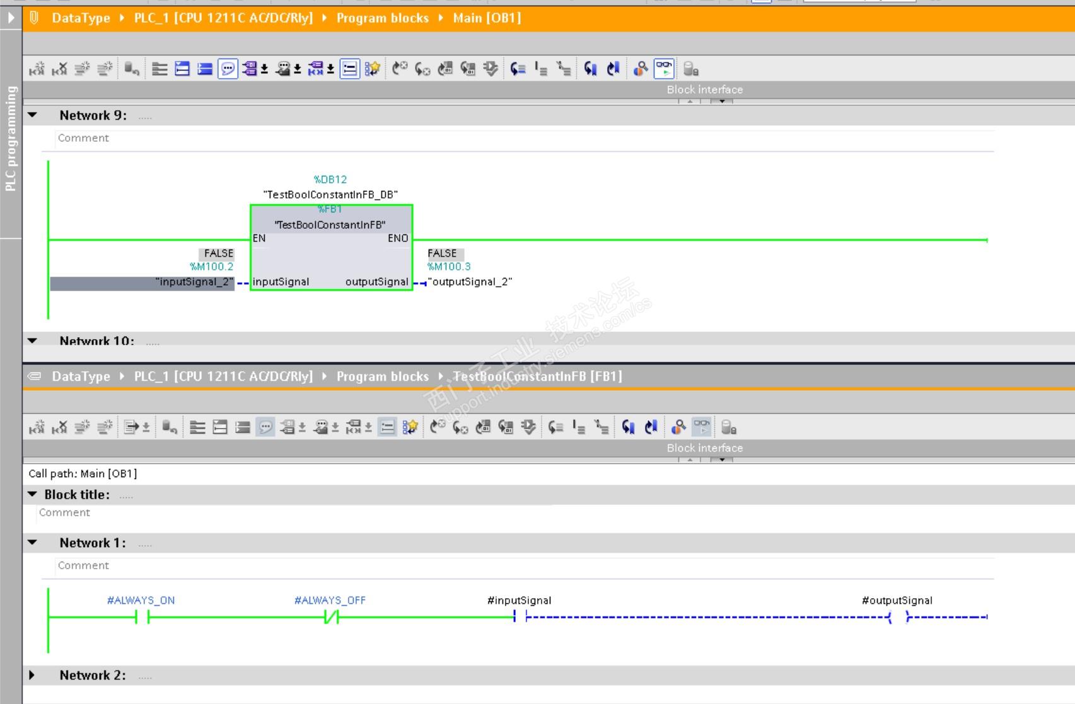Select the "inputSignal_2" operand on the FB call
Viewport: 1075px width, 704px height.
[x=194, y=282]
